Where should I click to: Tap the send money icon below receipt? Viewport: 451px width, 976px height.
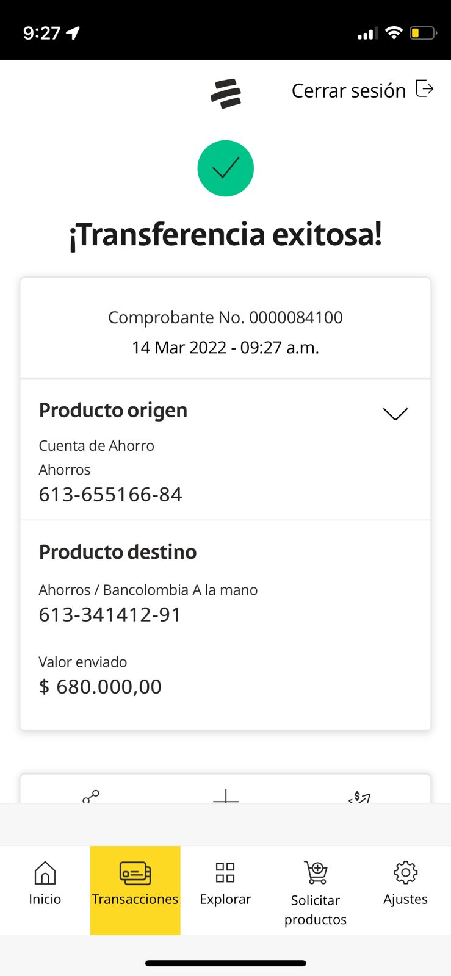[x=359, y=797]
